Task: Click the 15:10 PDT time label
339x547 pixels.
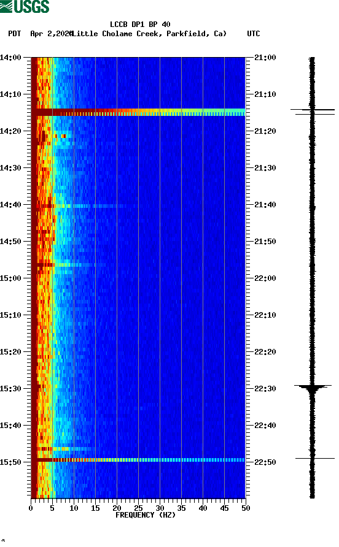Action: click(x=10, y=315)
